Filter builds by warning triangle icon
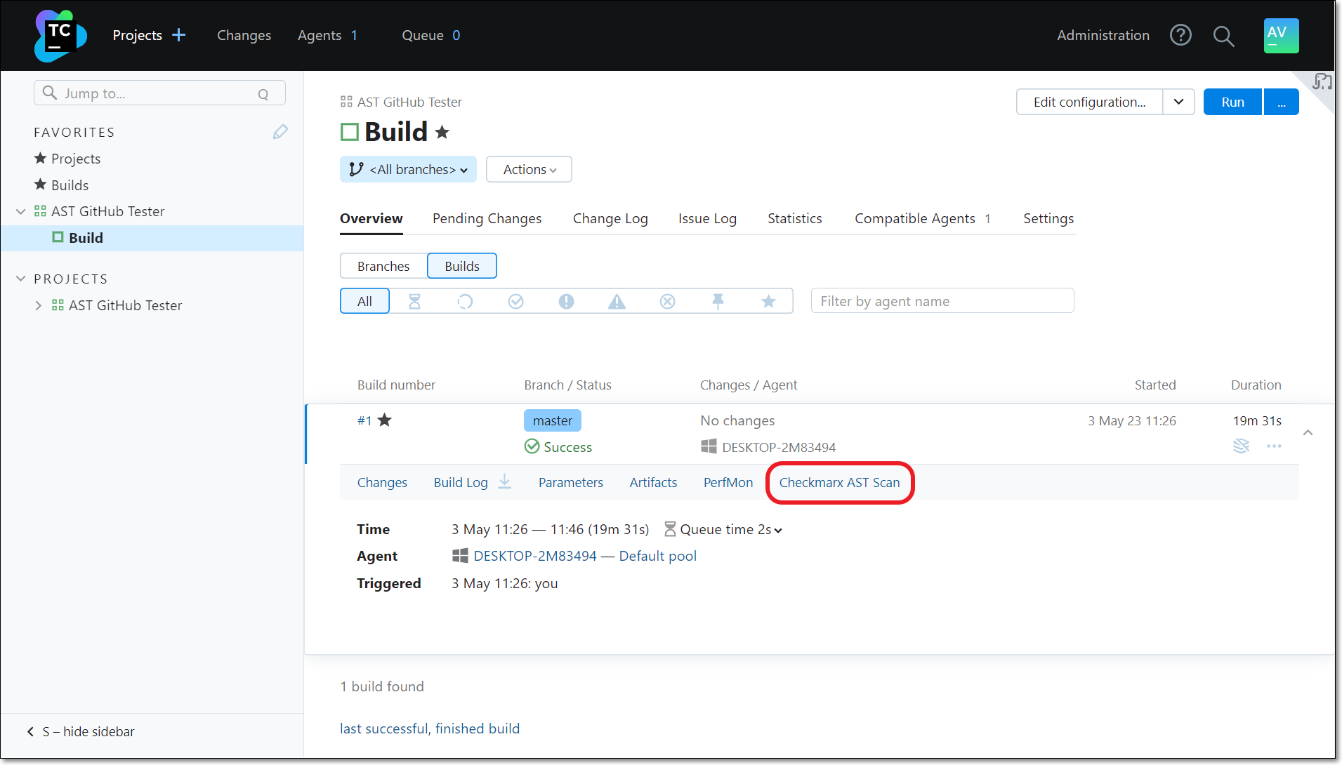 [x=617, y=301]
